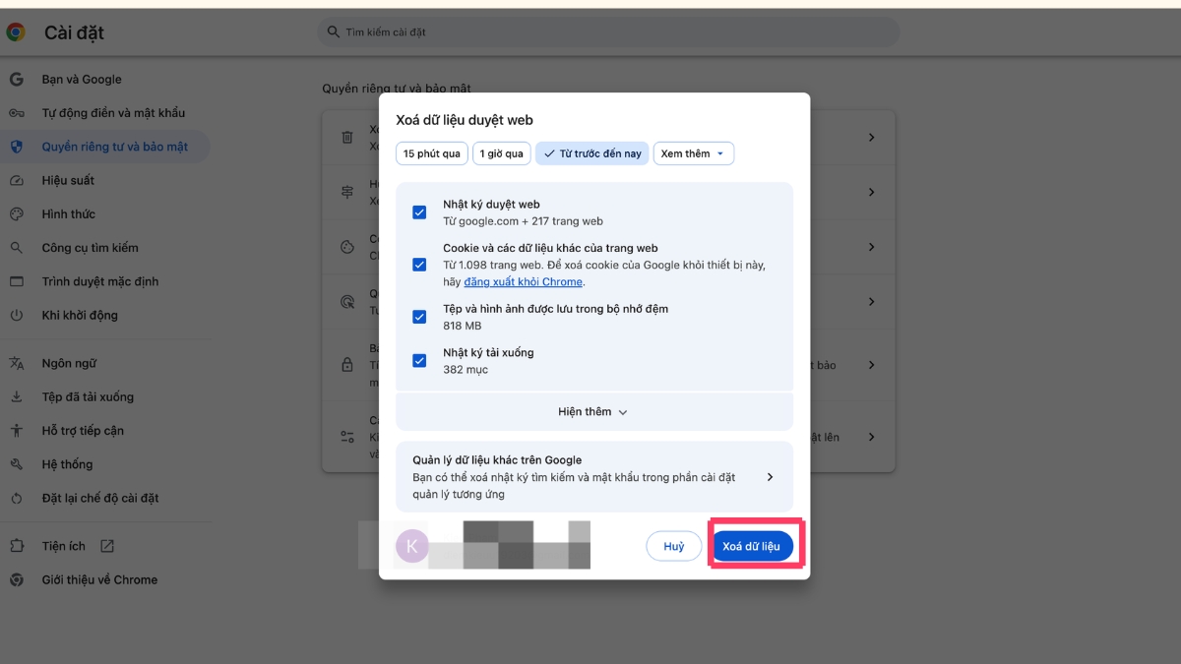Screen dimensions: 1181x664
Task: Click the magnifier icon for Công cụ tìm kiếm
Action: pyautogui.click(x=16, y=248)
